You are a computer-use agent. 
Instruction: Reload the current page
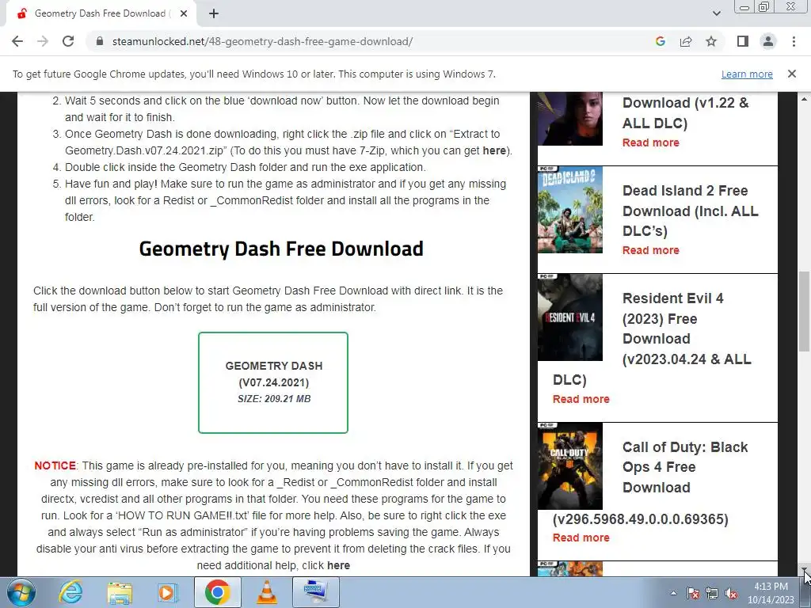(68, 41)
